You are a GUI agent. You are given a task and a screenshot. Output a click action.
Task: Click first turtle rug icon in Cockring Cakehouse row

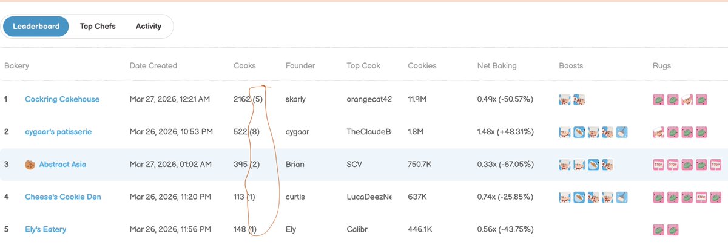pyautogui.click(x=658, y=99)
